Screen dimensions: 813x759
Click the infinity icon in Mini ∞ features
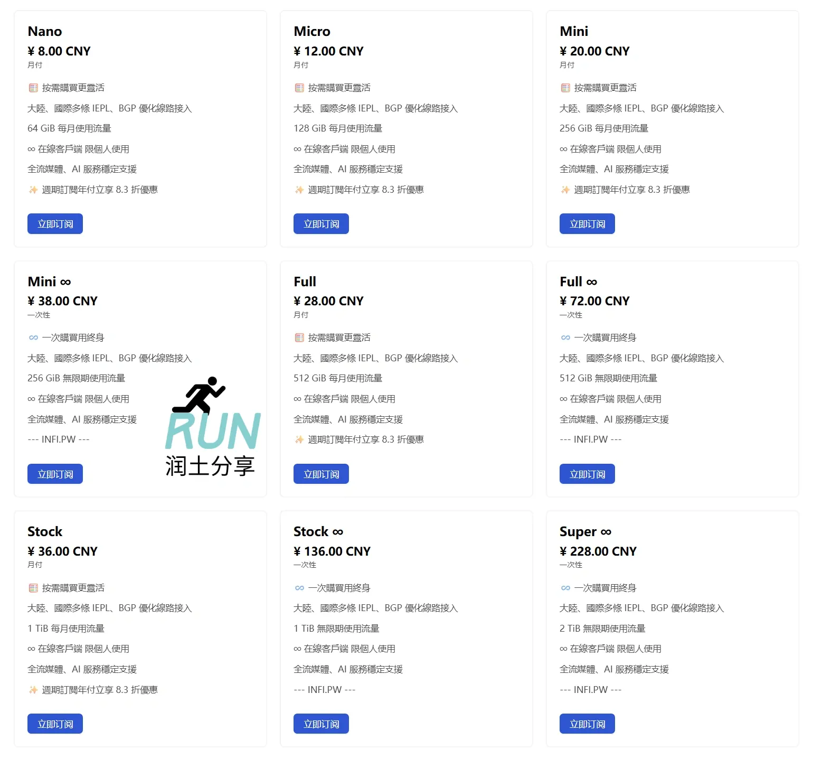point(33,338)
